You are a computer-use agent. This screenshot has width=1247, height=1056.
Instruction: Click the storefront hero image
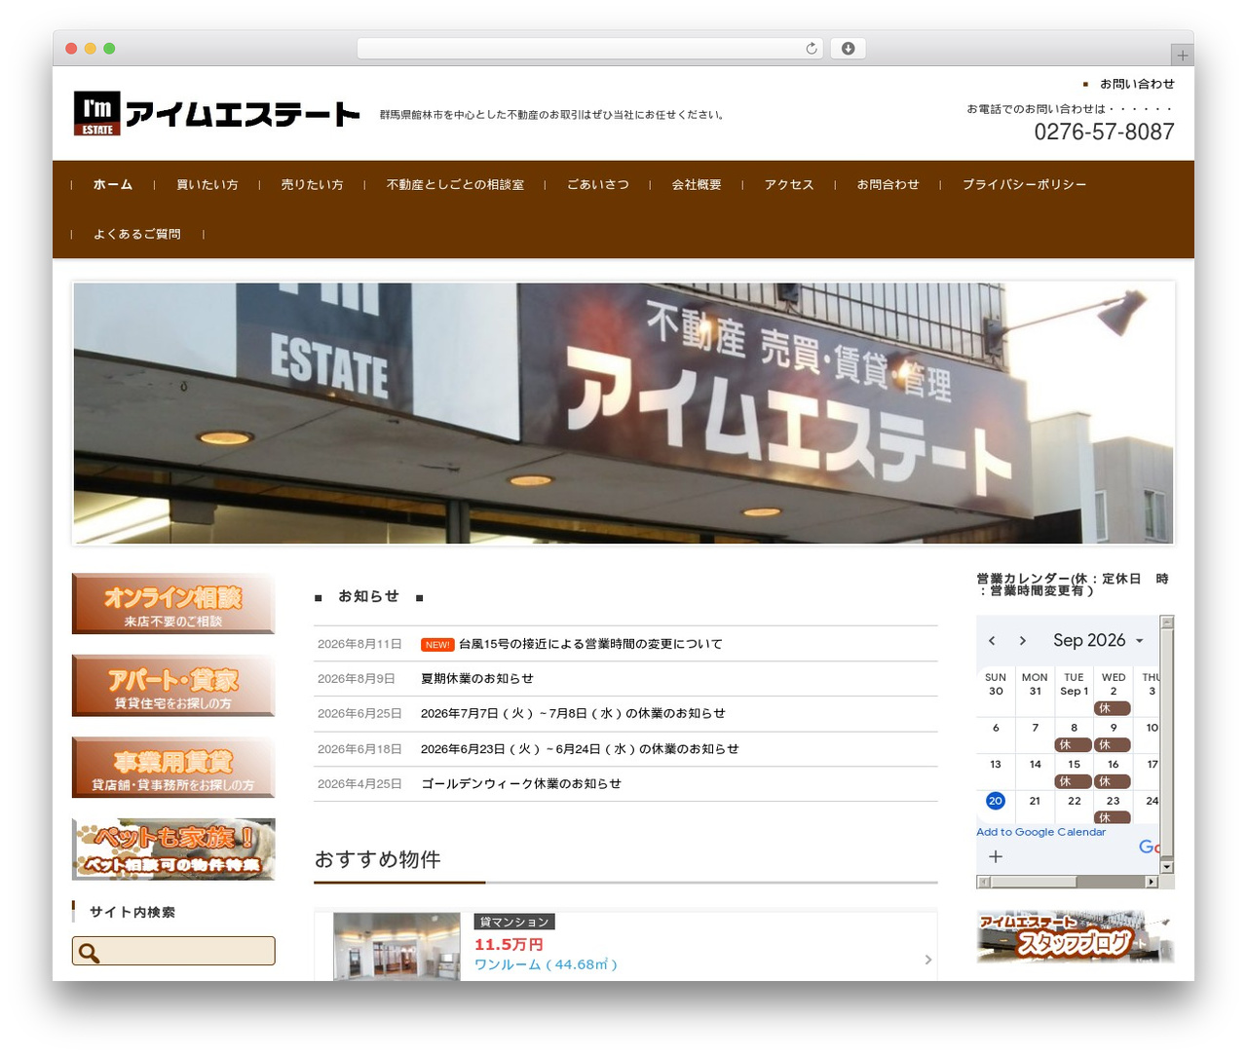pos(623,413)
